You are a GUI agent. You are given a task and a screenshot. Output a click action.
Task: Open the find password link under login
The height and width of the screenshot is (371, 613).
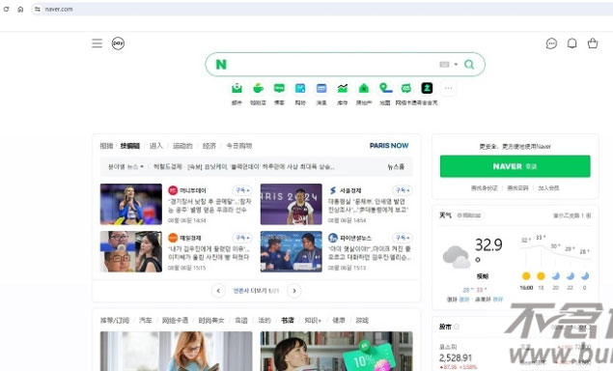(517, 188)
